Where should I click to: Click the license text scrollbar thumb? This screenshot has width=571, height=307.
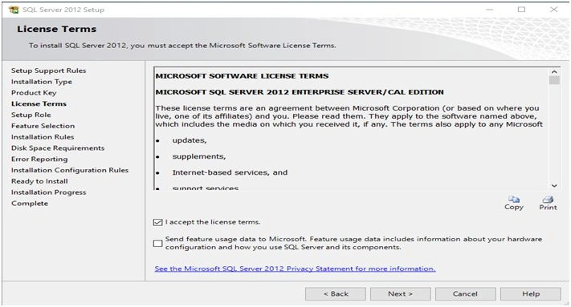(554, 80)
